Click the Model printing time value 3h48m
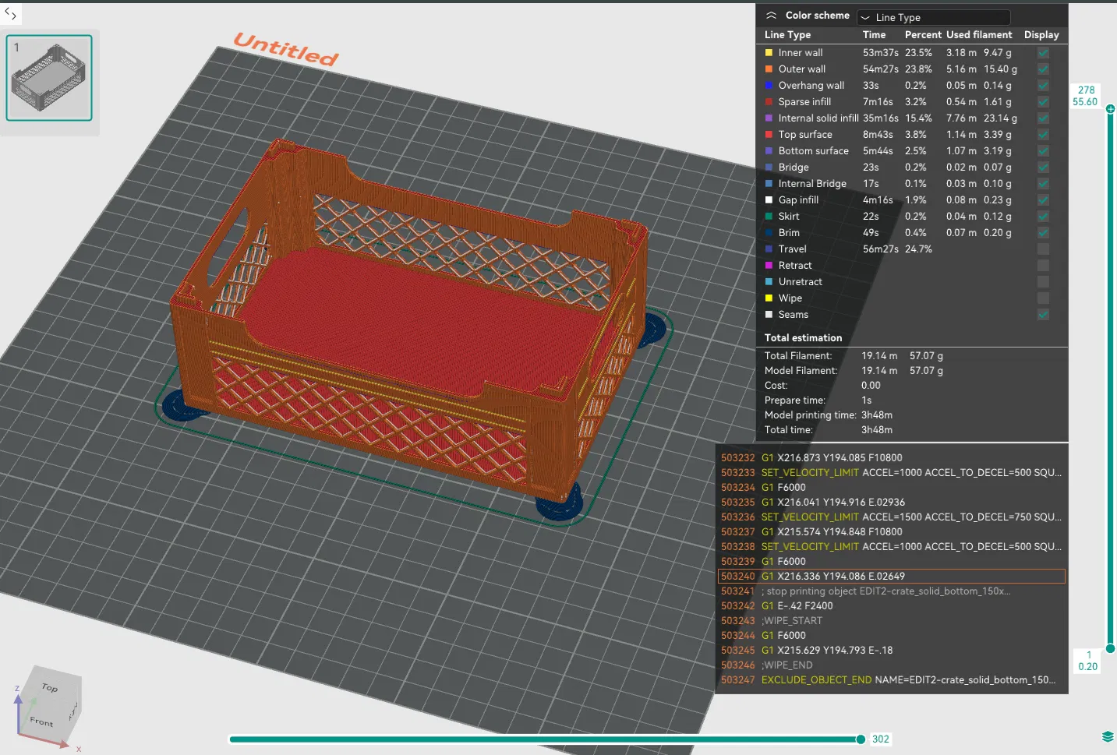Screen dimensions: 1117x755 coord(877,415)
